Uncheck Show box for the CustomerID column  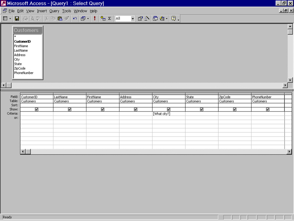click(37, 109)
